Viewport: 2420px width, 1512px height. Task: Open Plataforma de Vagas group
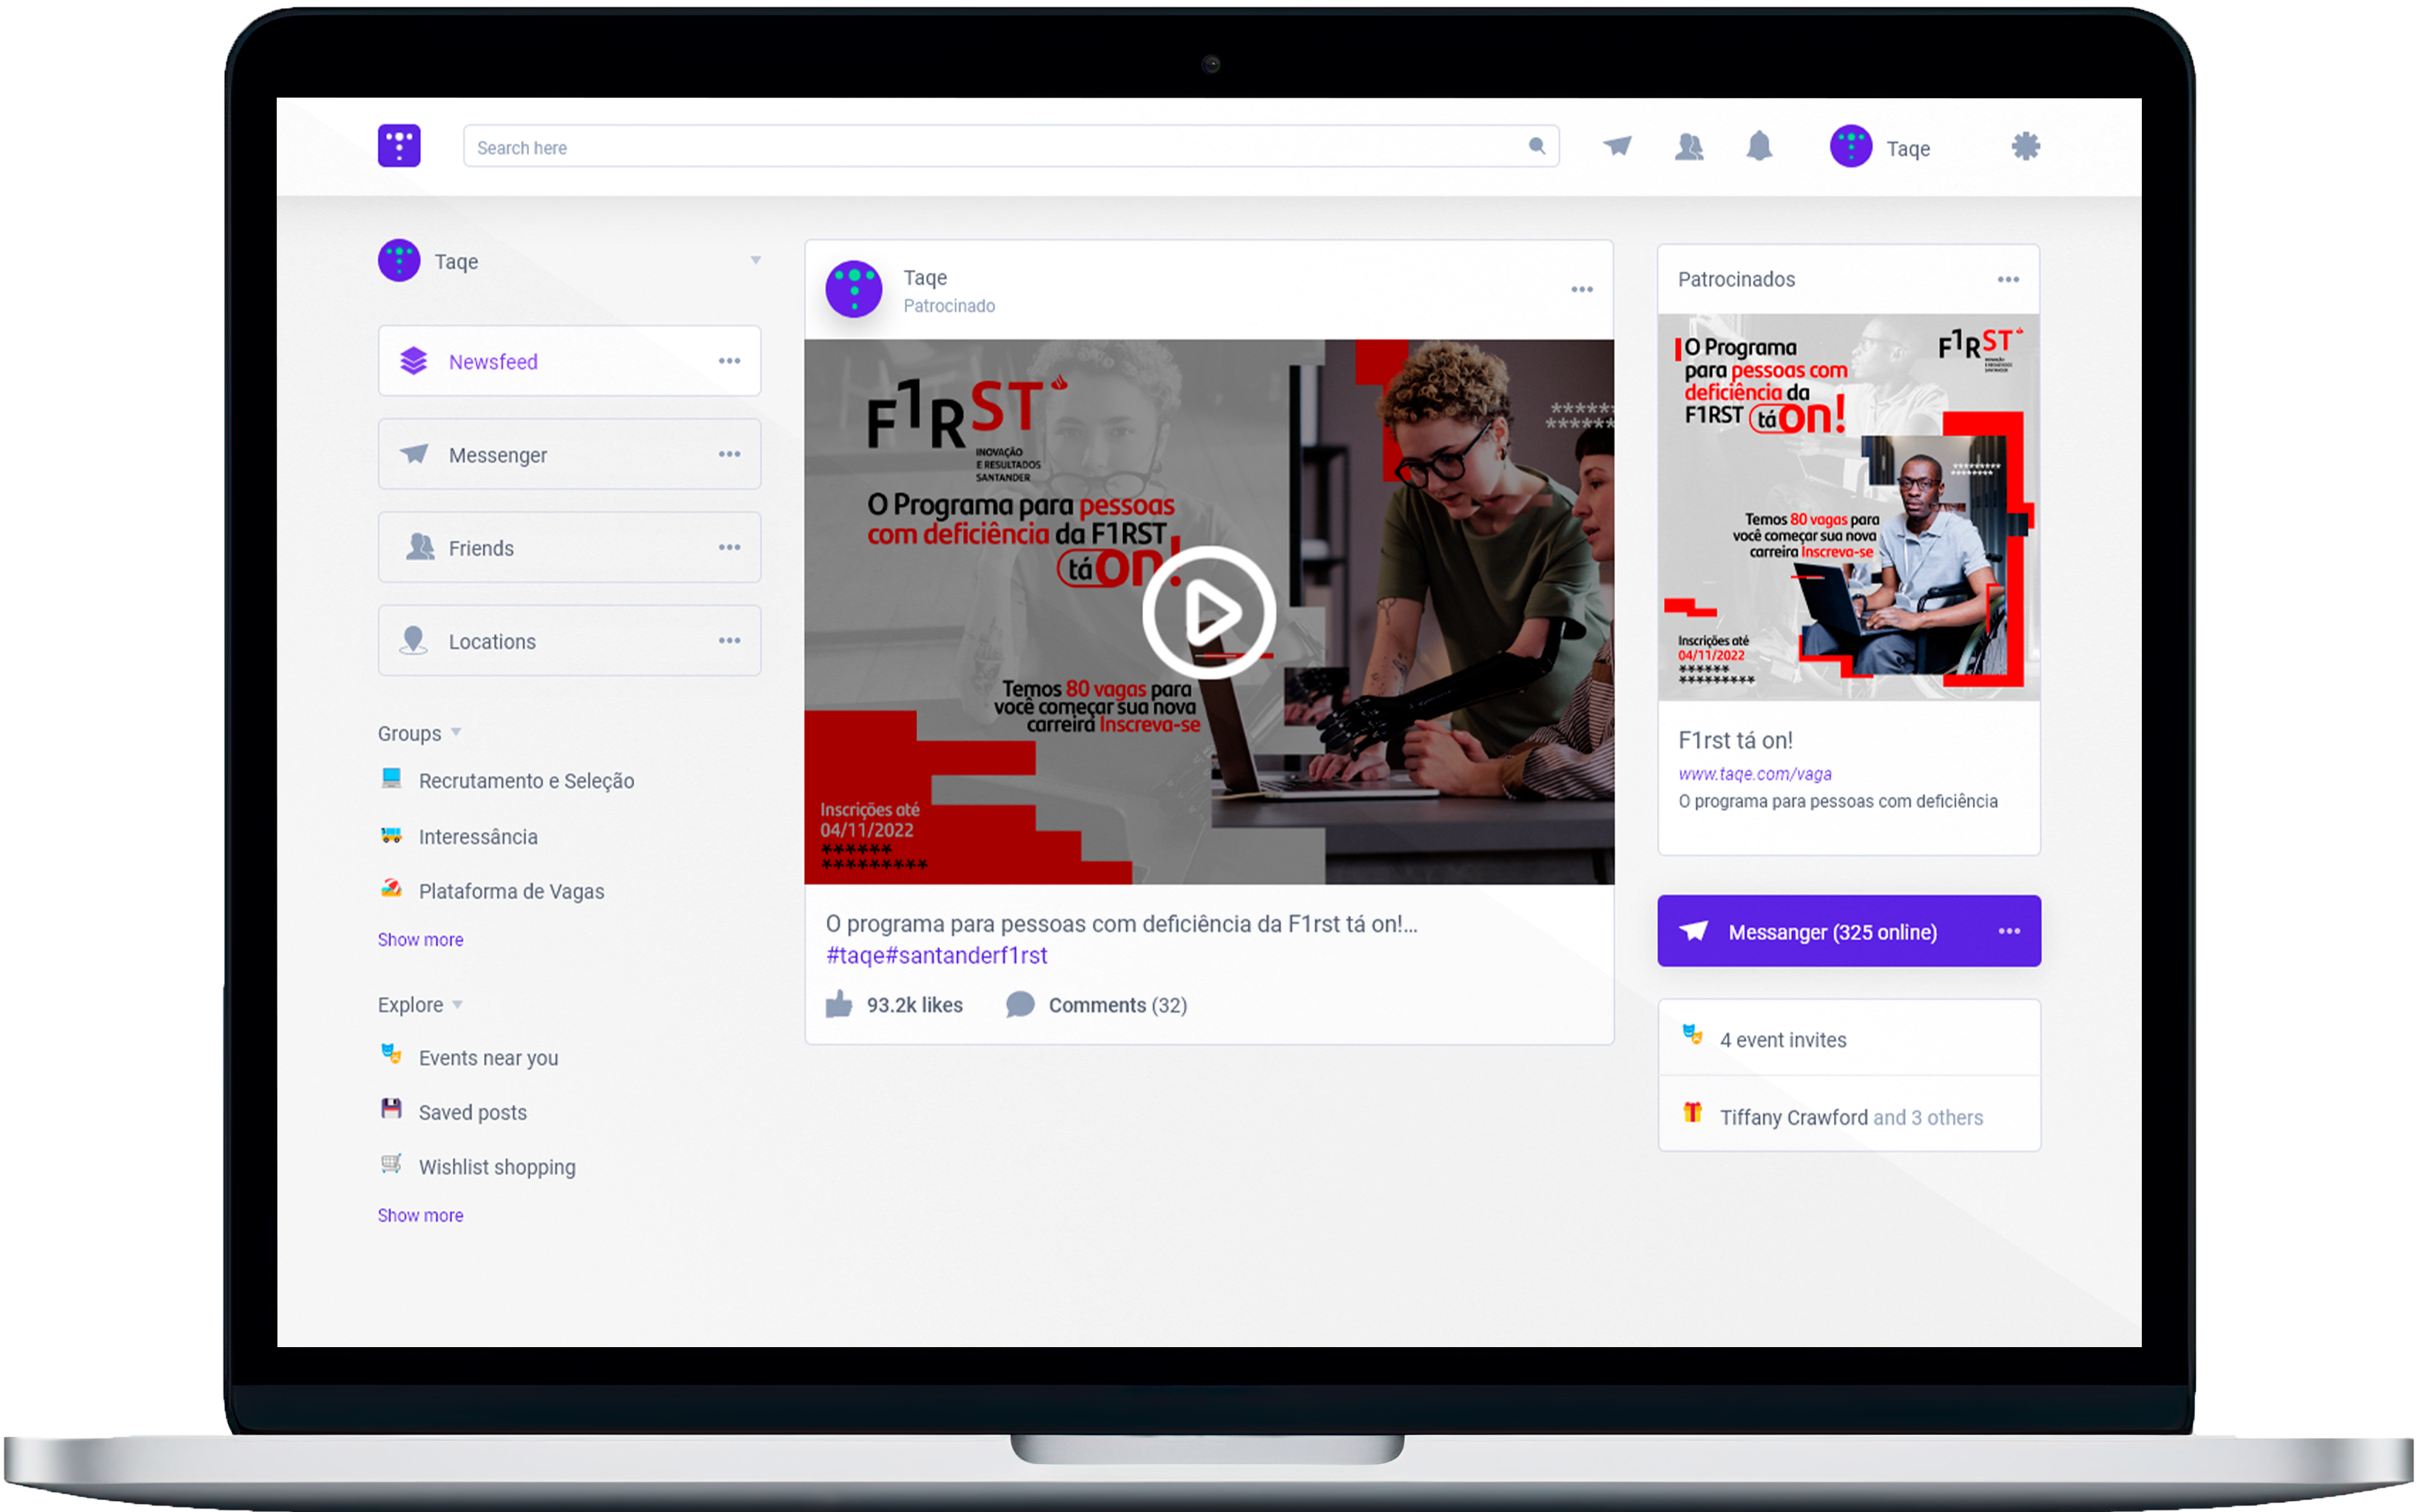pyautogui.click(x=511, y=890)
